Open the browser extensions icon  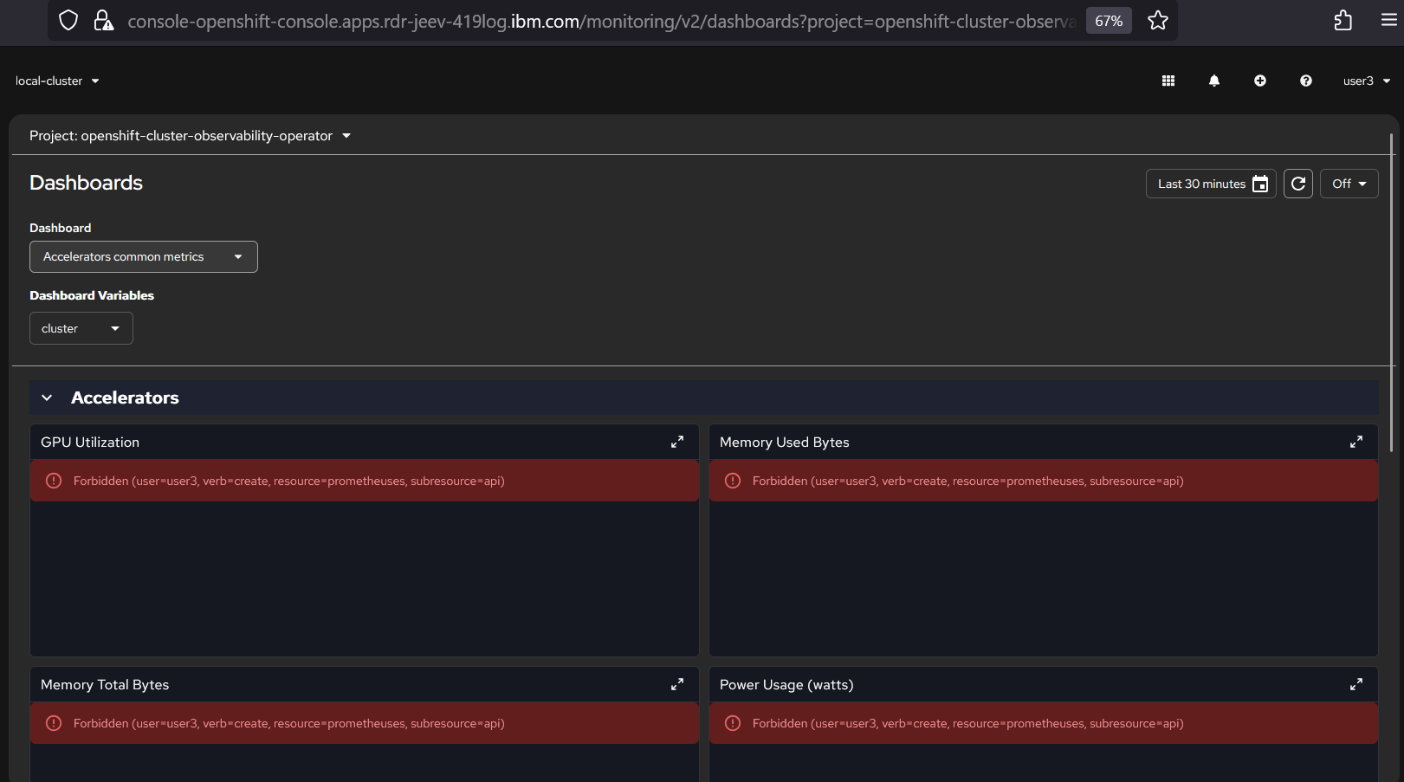point(1343,21)
